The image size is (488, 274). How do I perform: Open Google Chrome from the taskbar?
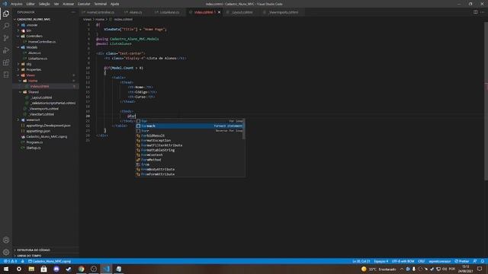click(82, 269)
